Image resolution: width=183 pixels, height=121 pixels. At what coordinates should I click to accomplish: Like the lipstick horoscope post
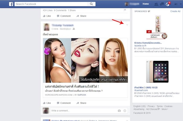click(x=47, y=103)
